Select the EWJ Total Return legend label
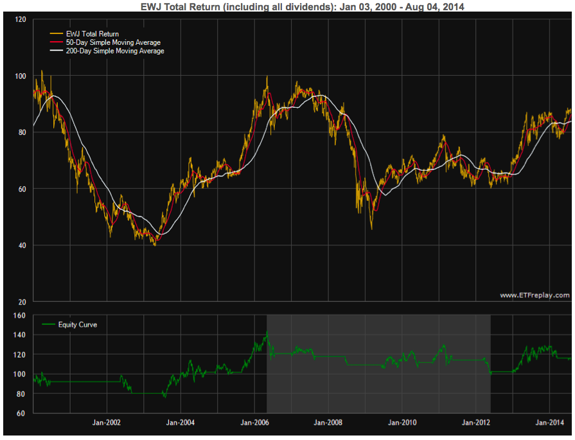The image size is (575, 440). click(93, 34)
